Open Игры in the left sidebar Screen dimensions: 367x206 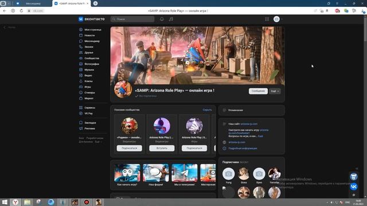[88, 87]
